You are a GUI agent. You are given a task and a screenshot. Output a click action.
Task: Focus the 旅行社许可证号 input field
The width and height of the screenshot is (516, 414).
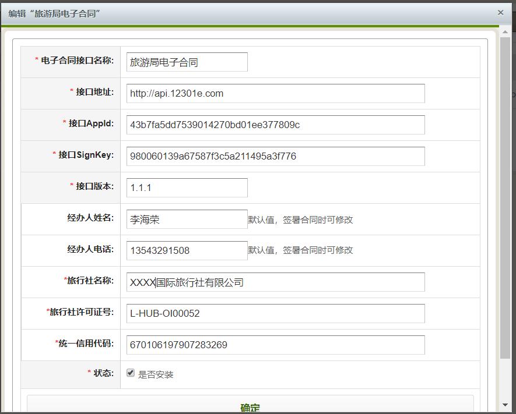tap(275, 313)
